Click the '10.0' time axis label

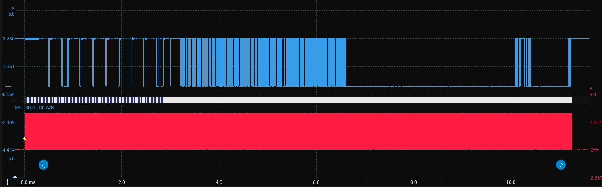pyautogui.click(x=511, y=182)
